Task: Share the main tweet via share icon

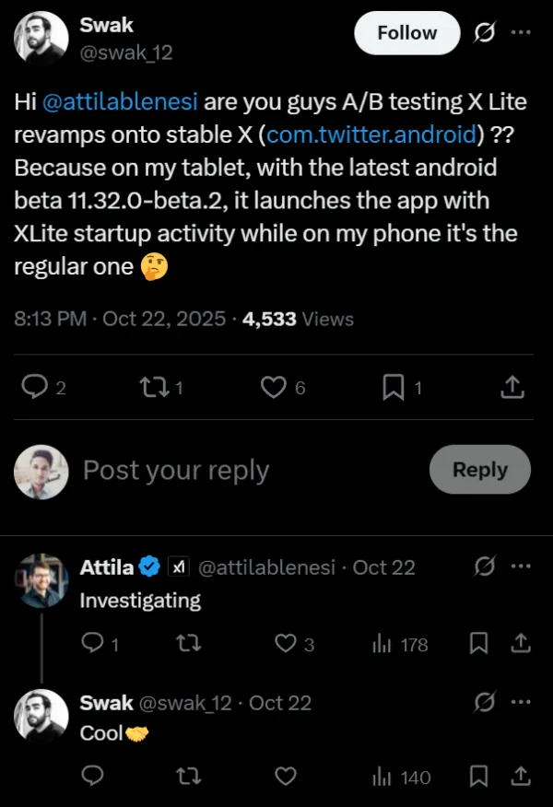Action: [x=512, y=388]
